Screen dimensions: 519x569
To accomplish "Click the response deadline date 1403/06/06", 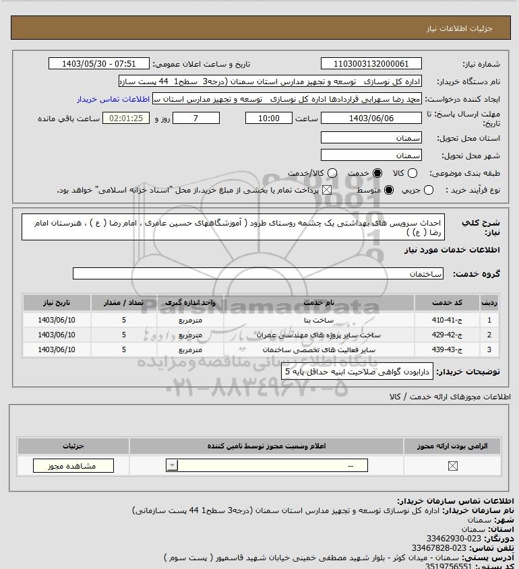I will (371, 119).
